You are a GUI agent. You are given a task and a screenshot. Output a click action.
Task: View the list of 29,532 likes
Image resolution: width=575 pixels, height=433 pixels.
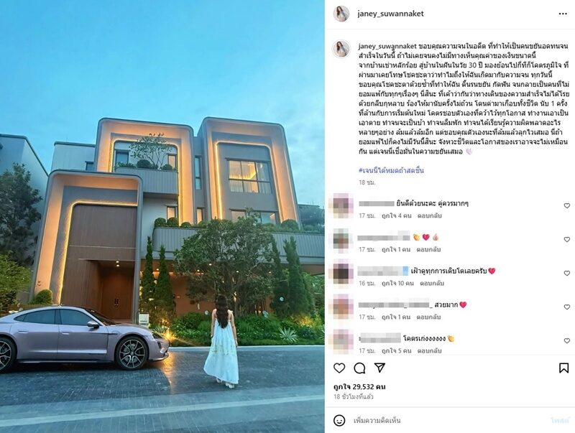point(359,387)
